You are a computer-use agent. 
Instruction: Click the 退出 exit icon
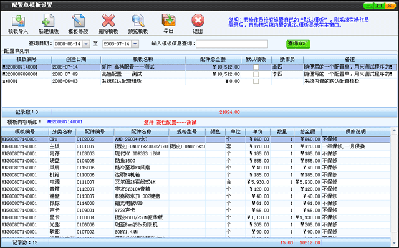pyautogui.click(x=198, y=24)
